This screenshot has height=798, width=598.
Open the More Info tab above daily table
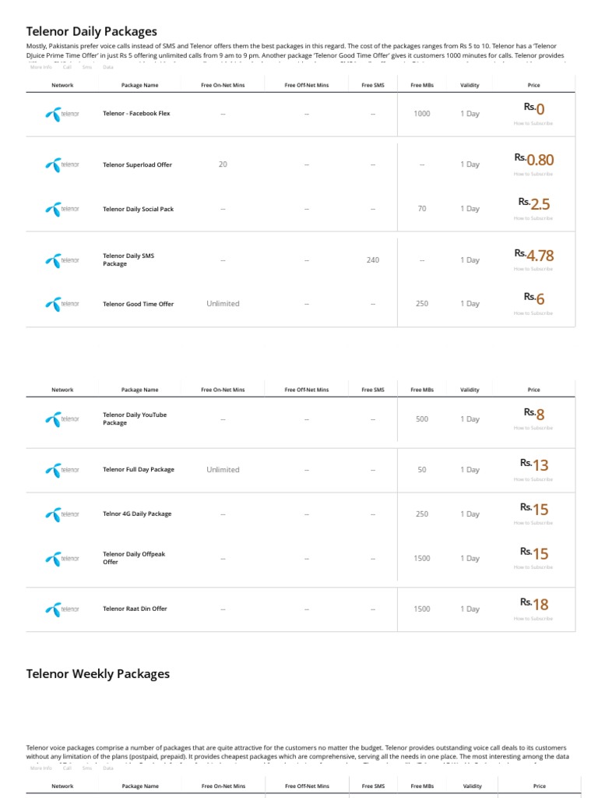41,68
